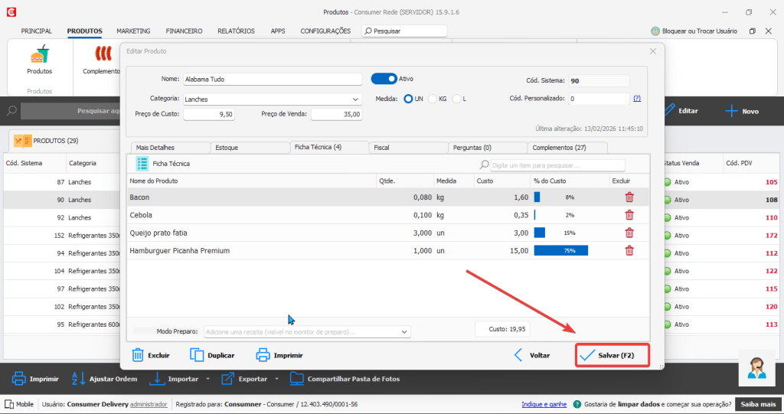The height and width of the screenshot is (414, 784).
Task: Click the Ficha Técnica list icon
Action: coord(142,163)
